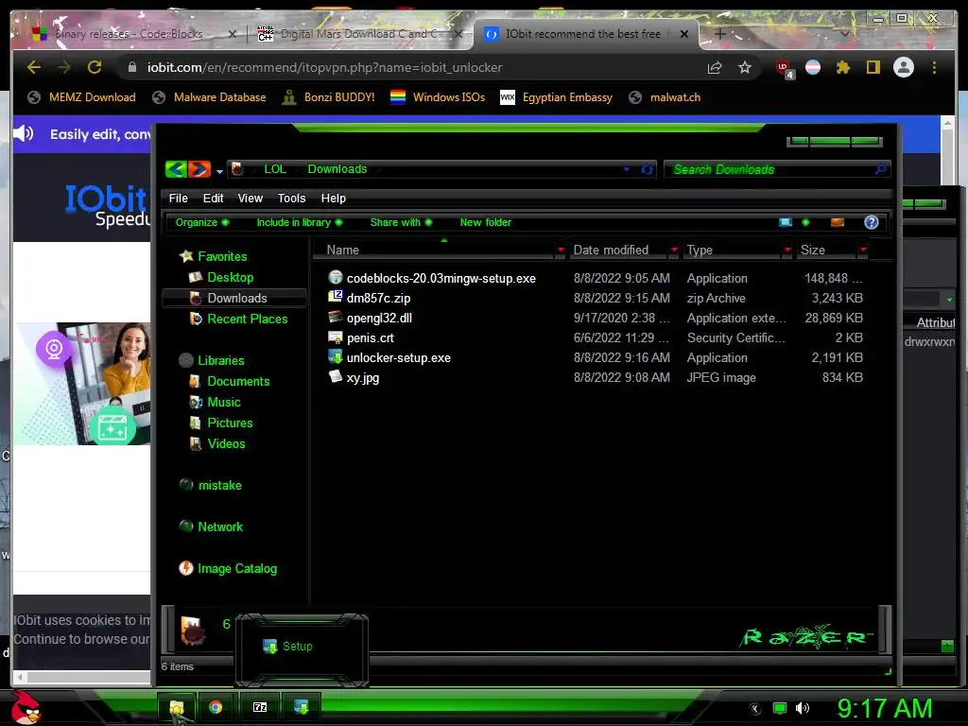Viewport: 968px width, 726px height.
Task: Open Explorer help question mark
Action: [871, 222]
